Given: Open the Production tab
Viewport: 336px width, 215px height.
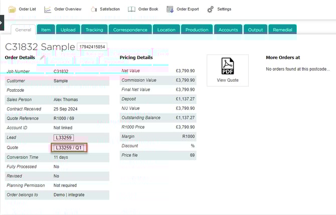Looking at the screenshot, I should pos(197,30).
